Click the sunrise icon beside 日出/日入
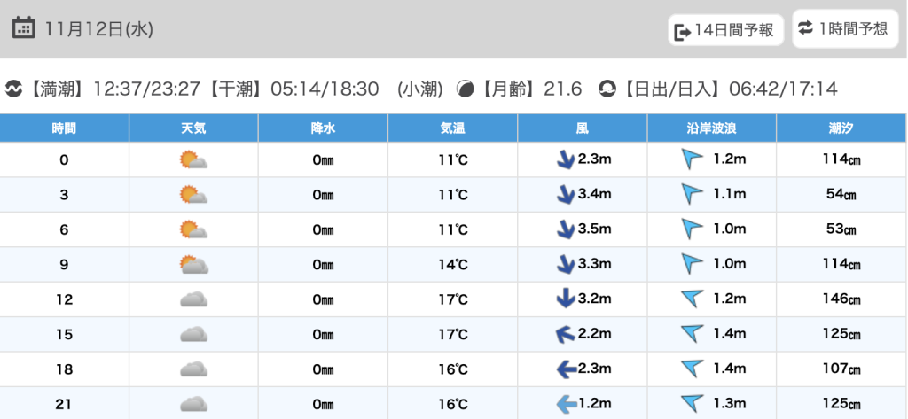This screenshot has width=908, height=419. [x=607, y=89]
